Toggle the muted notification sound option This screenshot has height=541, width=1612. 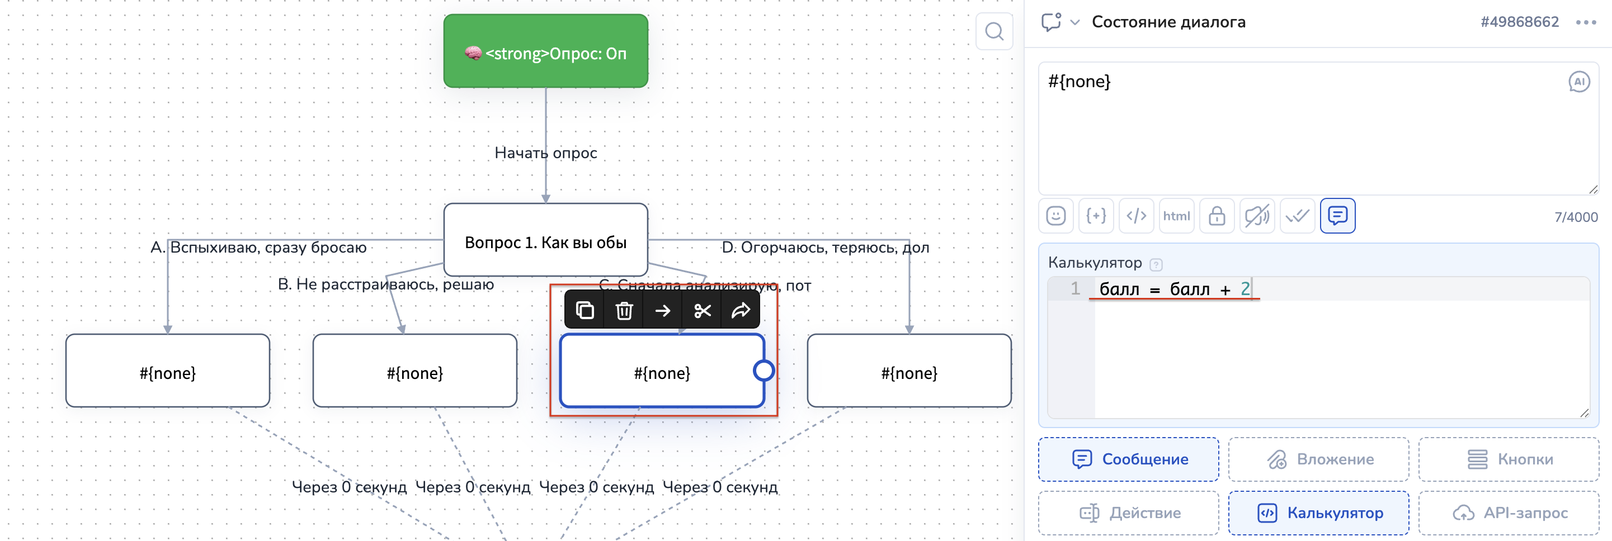pos(1257,216)
